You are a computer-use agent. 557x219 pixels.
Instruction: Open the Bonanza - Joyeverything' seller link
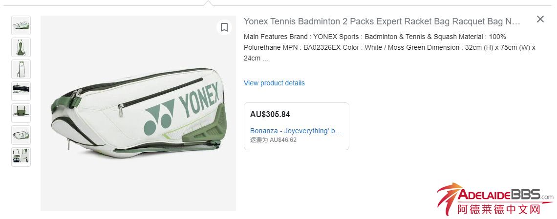(x=296, y=131)
